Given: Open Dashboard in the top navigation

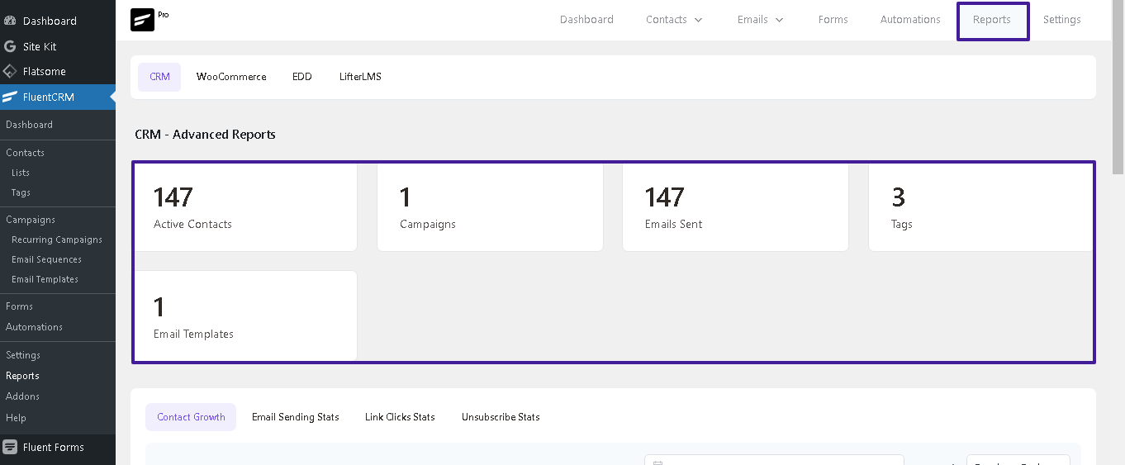Looking at the screenshot, I should [x=586, y=20].
